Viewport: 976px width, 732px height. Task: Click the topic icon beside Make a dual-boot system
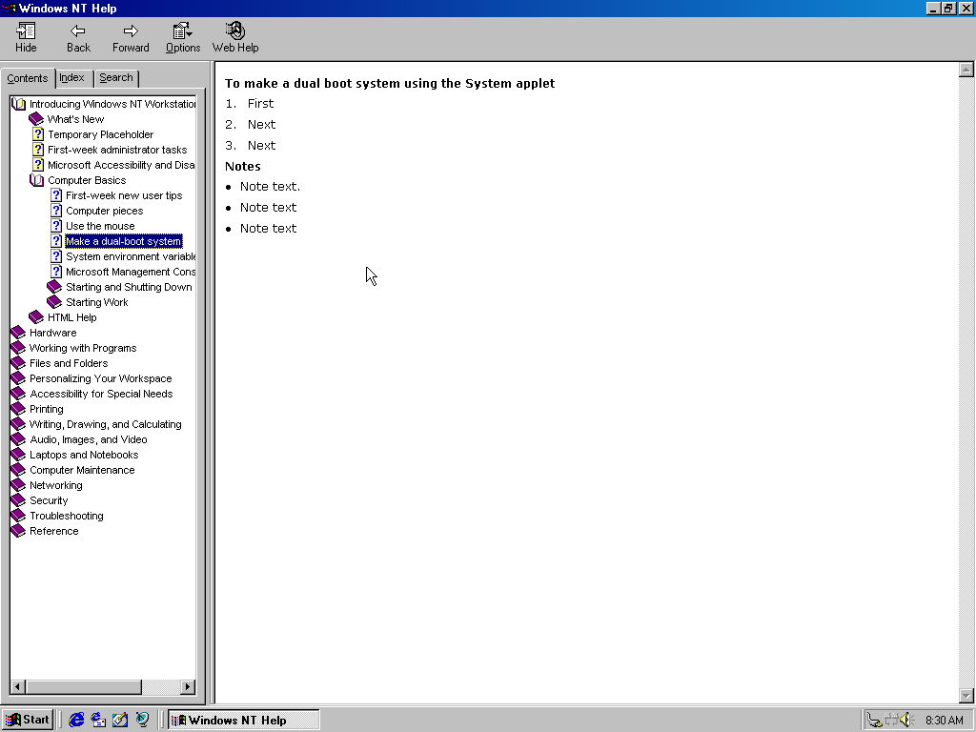[56, 241]
